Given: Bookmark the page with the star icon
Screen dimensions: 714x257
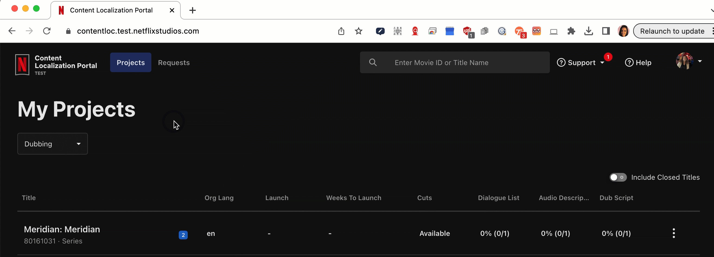Looking at the screenshot, I should 358,31.
